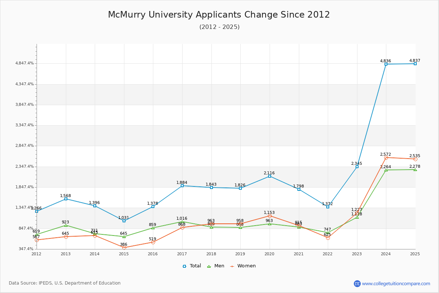Select the Men 2013 point 923
This screenshot has height=293, width=439.
click(66, 225)
